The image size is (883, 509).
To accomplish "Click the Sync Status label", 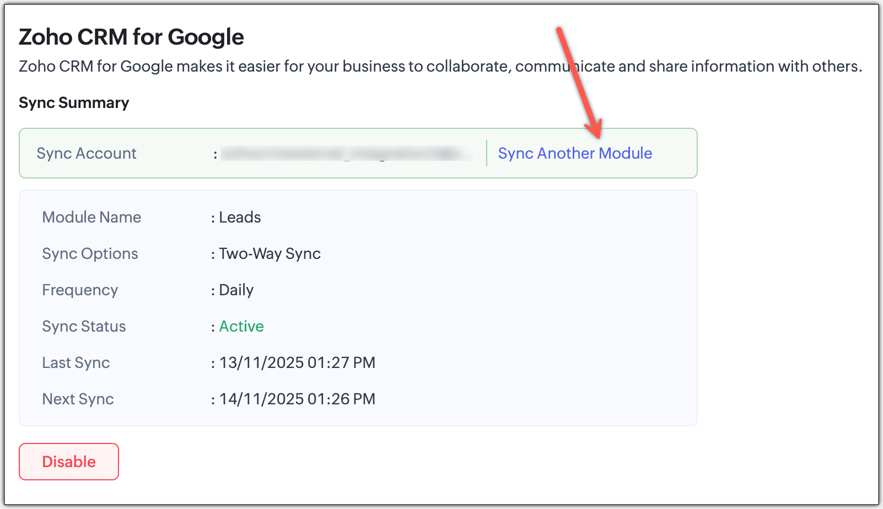I will pyautogui.click(x=84, y=326).
